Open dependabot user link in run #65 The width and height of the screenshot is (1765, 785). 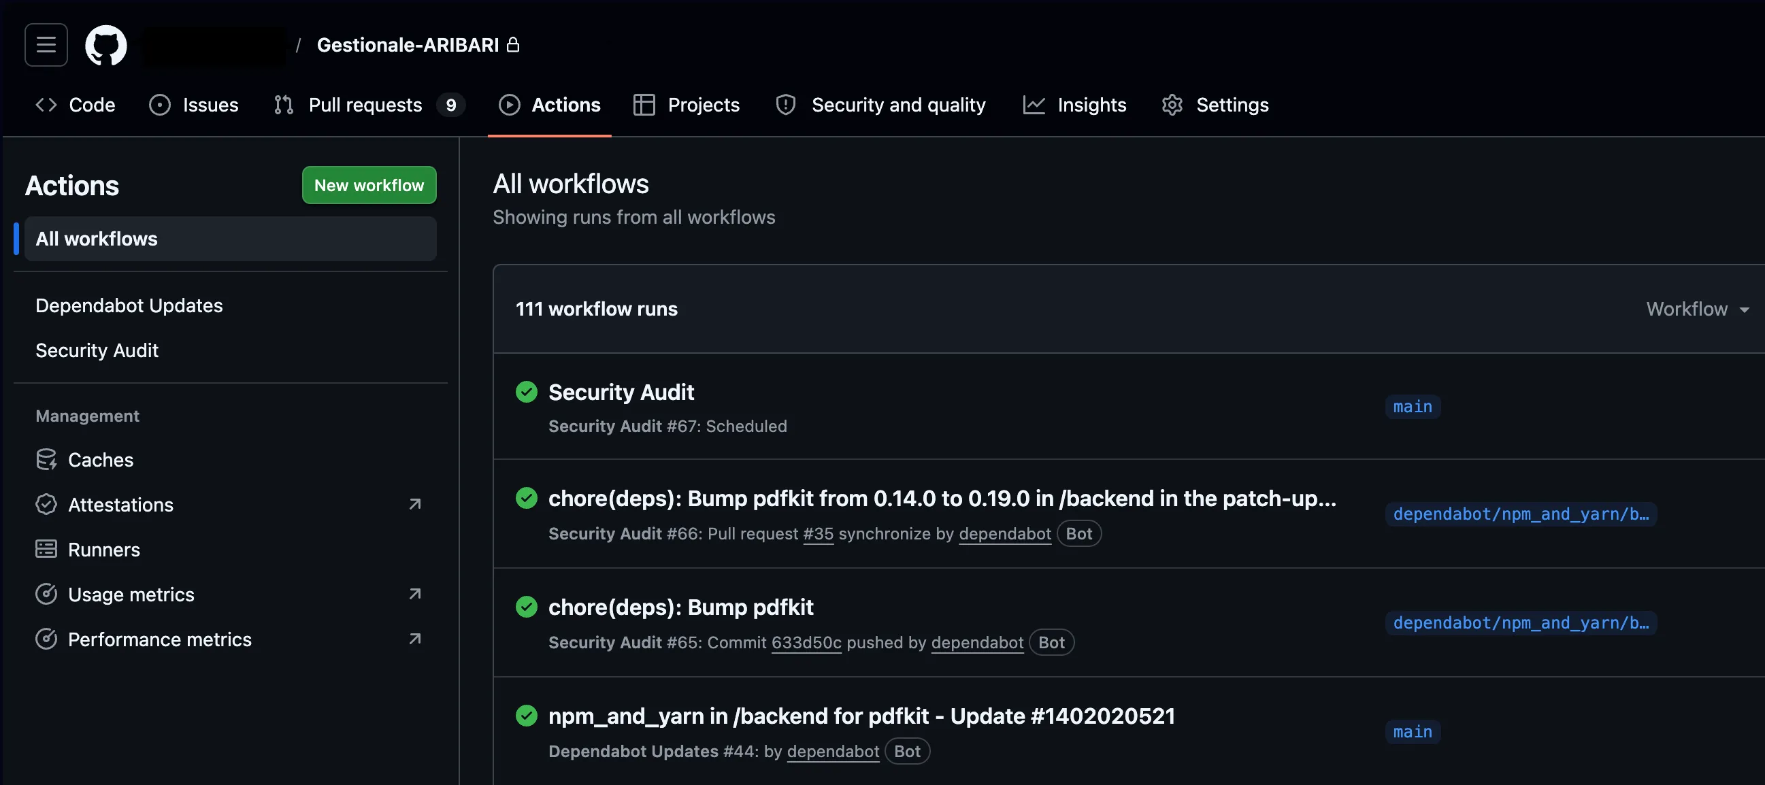tap(978, 643)
